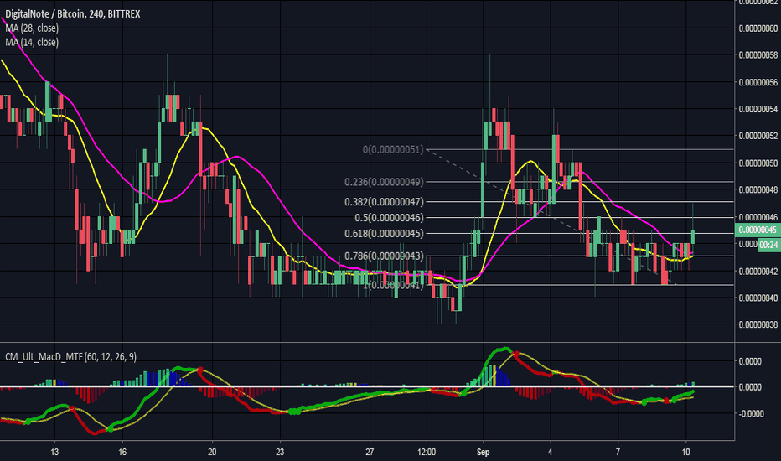The width and height of the screenshot is (781, 461).
Task: Click the 0.00000052 price axis label
Action: [758, 136]
